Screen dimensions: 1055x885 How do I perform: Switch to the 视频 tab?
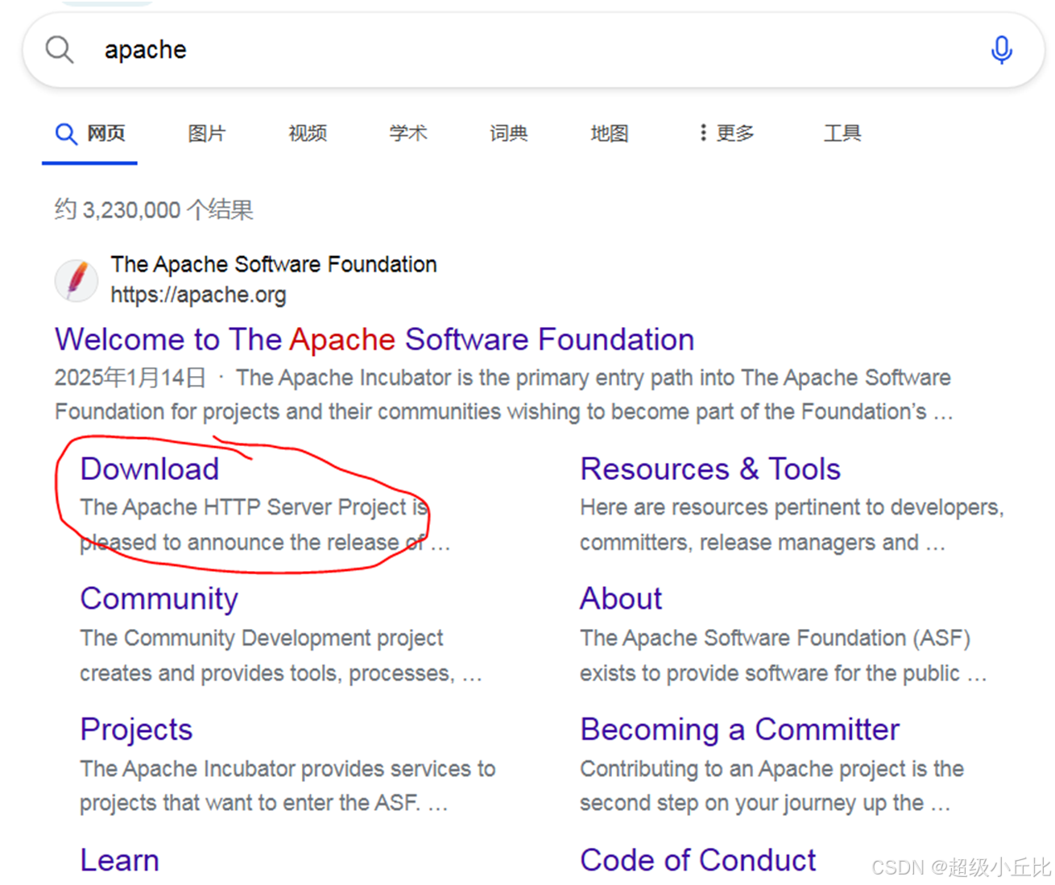pos(307,133)
